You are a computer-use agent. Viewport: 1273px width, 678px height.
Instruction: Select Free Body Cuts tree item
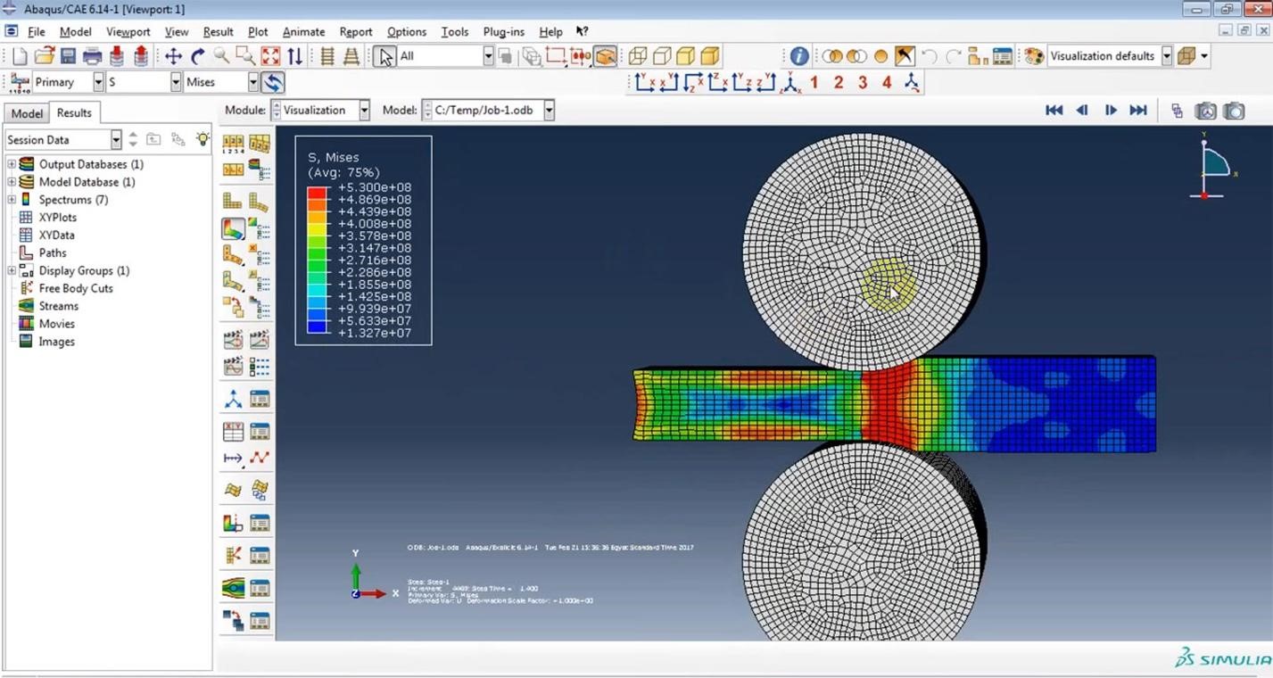point(76,288)
